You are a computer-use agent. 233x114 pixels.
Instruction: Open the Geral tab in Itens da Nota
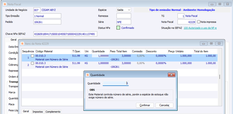point(26,111)
